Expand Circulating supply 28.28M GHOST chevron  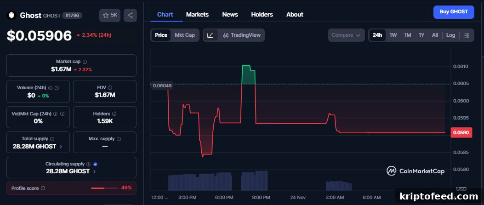click(x=94, y=171)
